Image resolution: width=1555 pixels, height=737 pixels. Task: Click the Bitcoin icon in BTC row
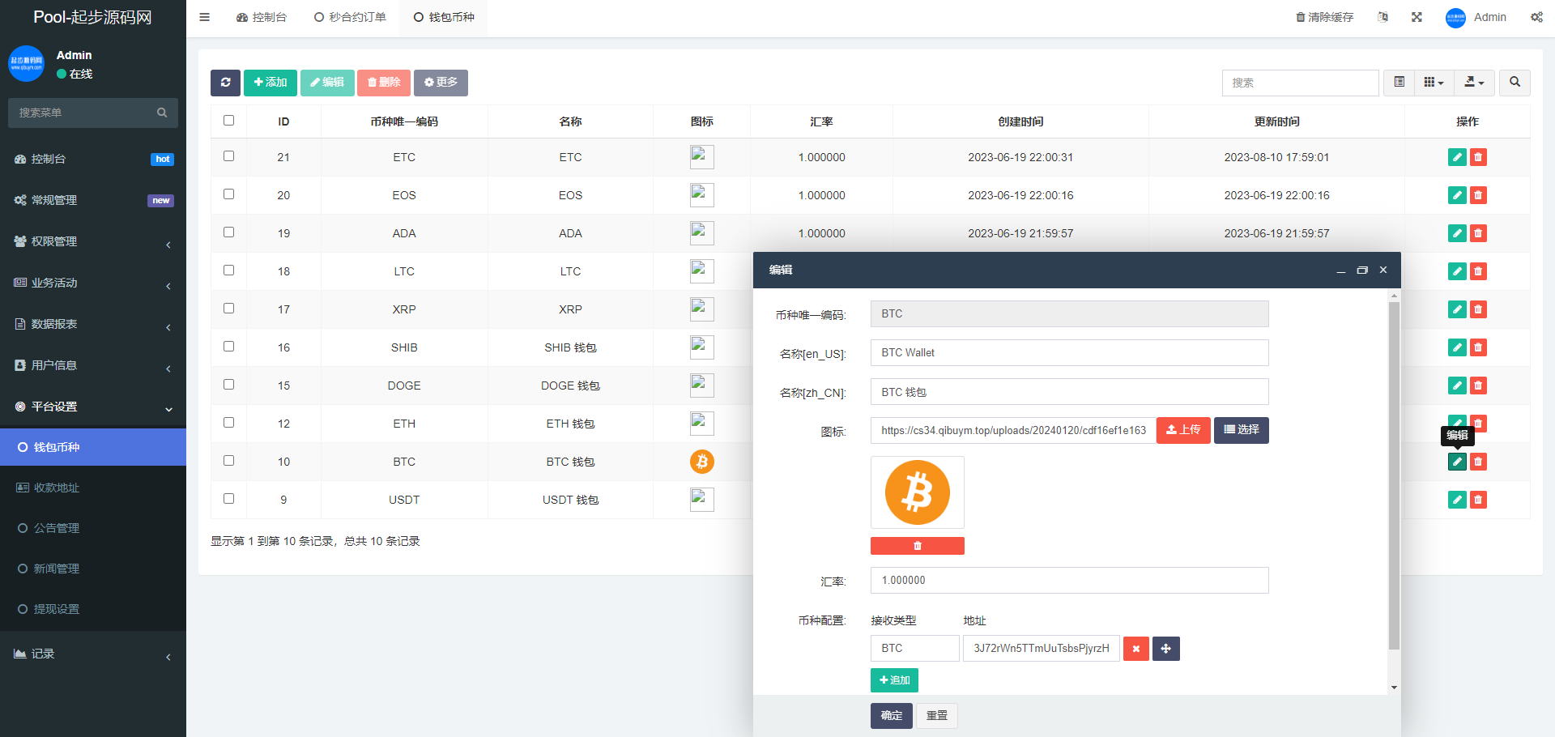(x=701, y=462)
